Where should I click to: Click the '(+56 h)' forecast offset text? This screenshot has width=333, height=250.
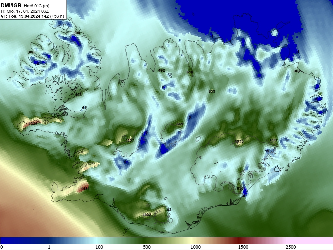pyautogui.click(x=57, y=16)
